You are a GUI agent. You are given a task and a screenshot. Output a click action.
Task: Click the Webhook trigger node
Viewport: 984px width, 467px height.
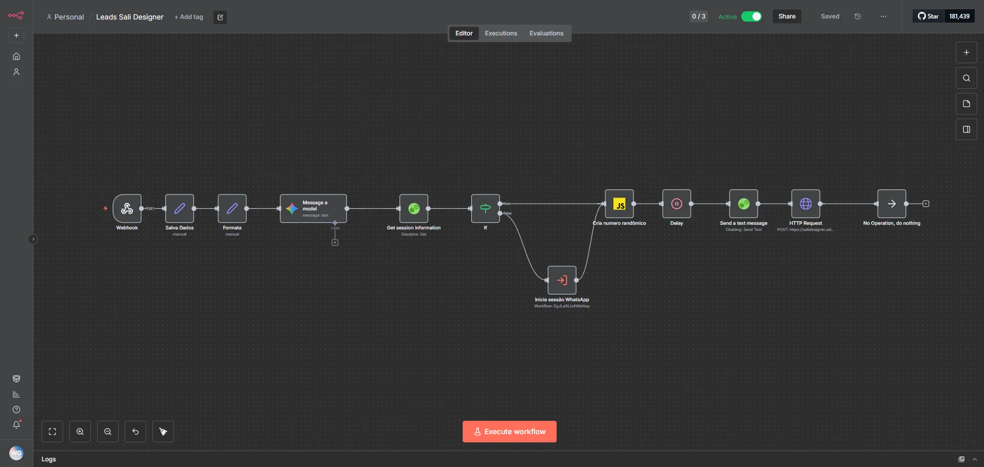(127, 208)
